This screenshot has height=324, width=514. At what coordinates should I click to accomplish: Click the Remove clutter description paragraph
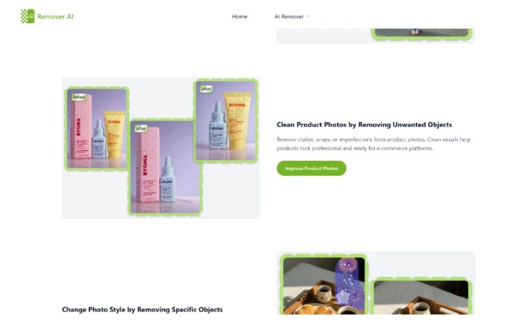(373, 144)
